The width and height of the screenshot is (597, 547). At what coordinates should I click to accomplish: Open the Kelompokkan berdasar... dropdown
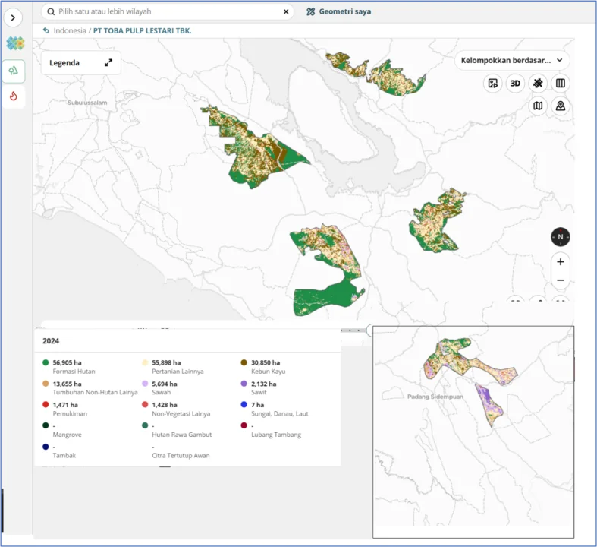512,60
